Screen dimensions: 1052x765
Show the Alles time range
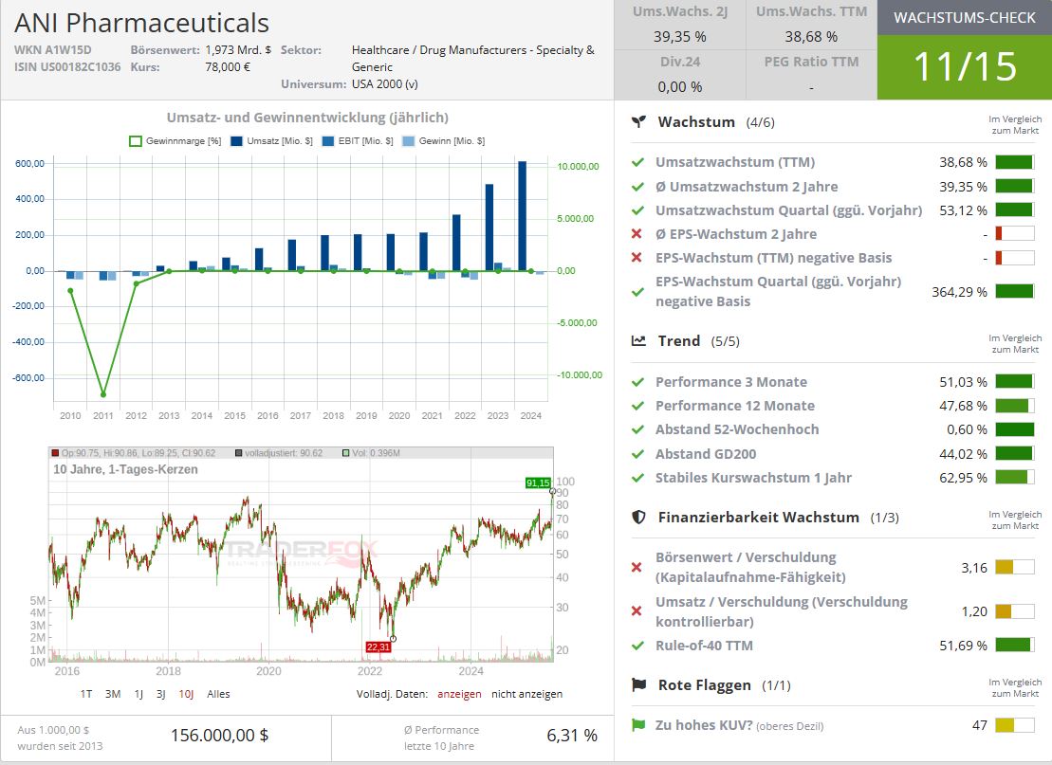(x=218, y=694)
